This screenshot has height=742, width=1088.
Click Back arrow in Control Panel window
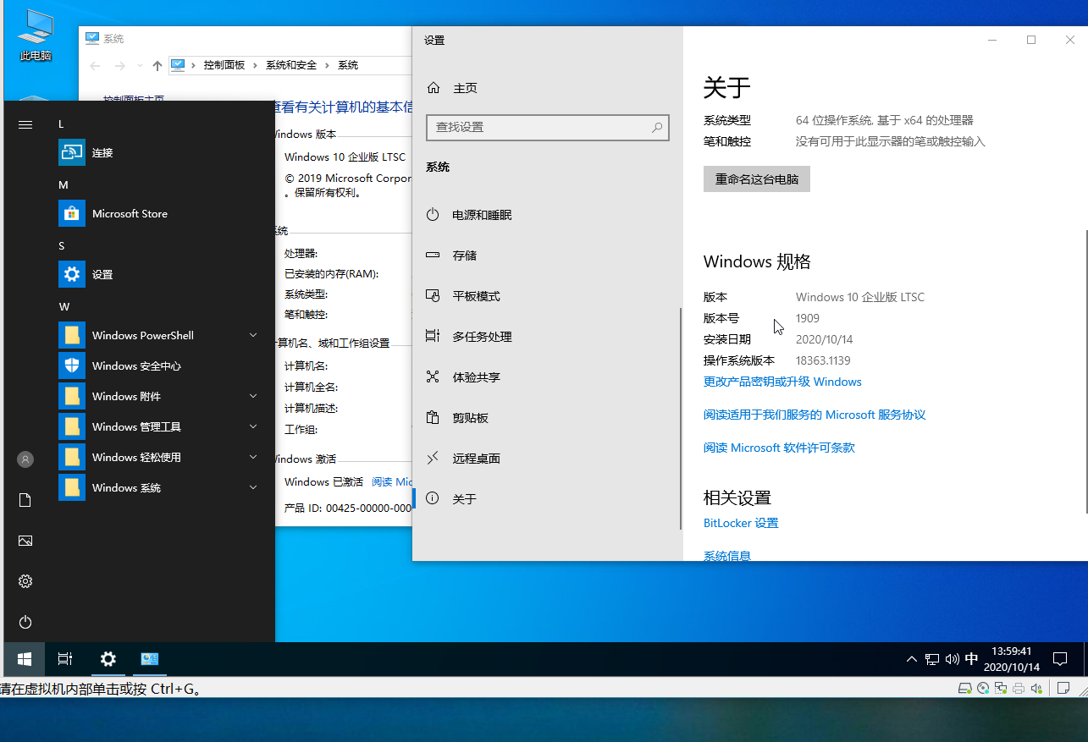tap(96, 66)
